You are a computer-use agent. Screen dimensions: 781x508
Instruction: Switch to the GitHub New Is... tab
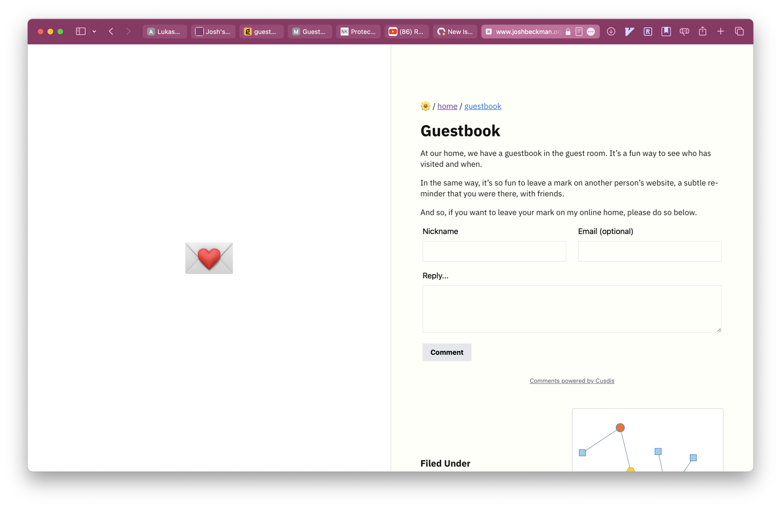(455, 32)
